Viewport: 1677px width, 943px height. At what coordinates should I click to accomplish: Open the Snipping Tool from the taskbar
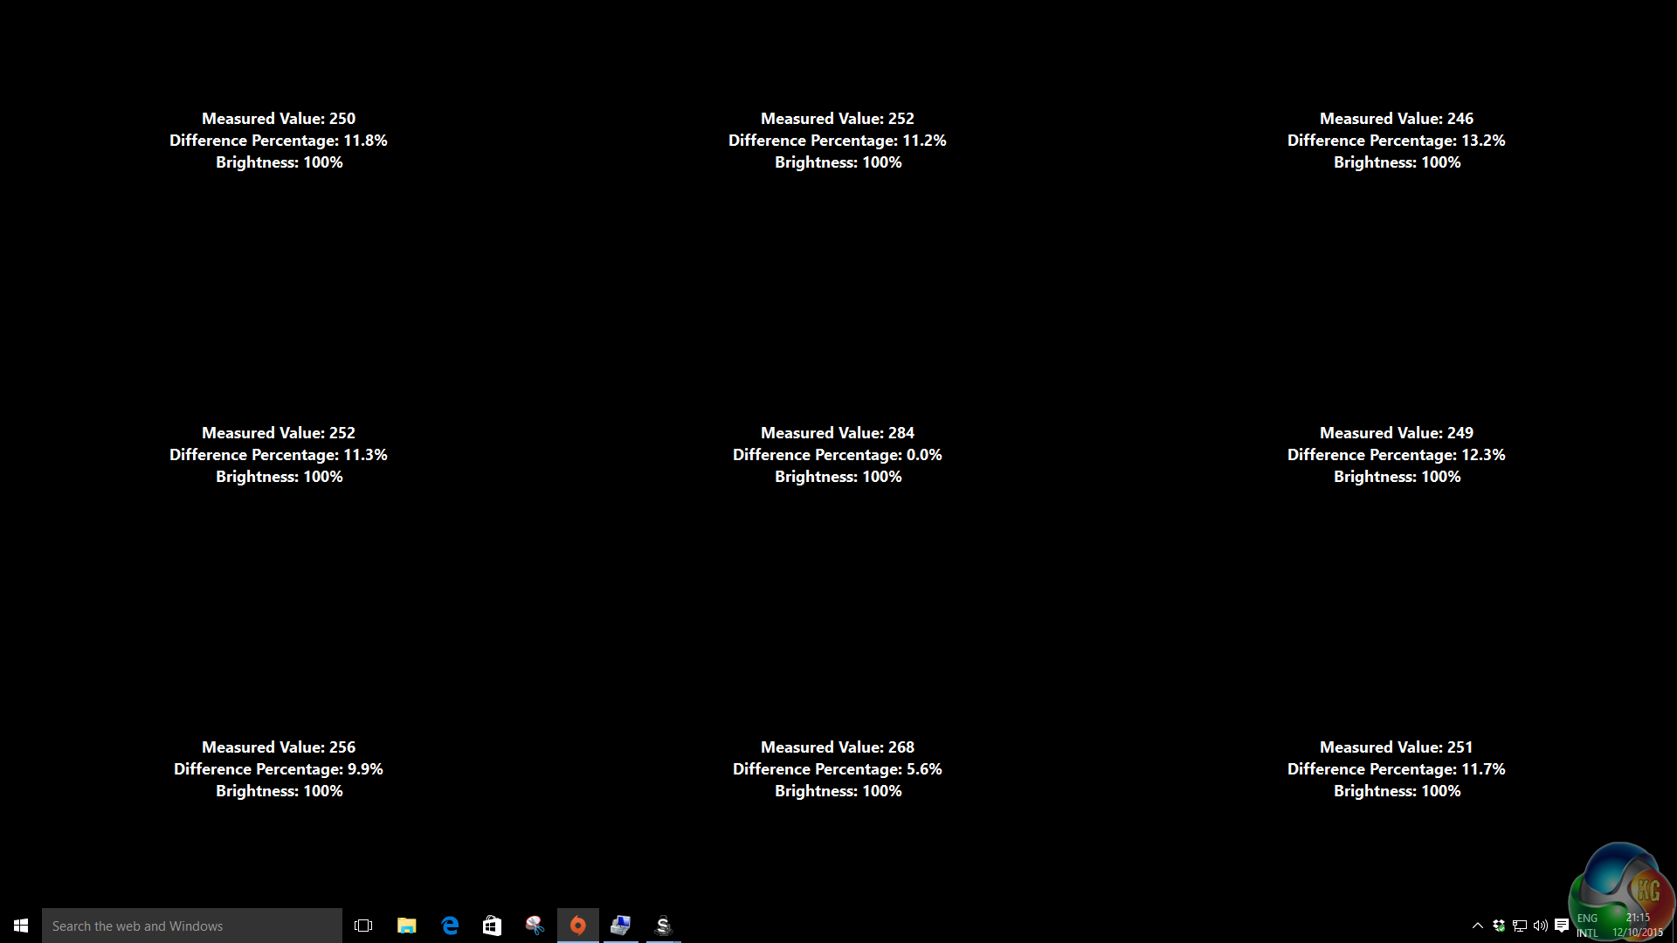click(535, 926)
